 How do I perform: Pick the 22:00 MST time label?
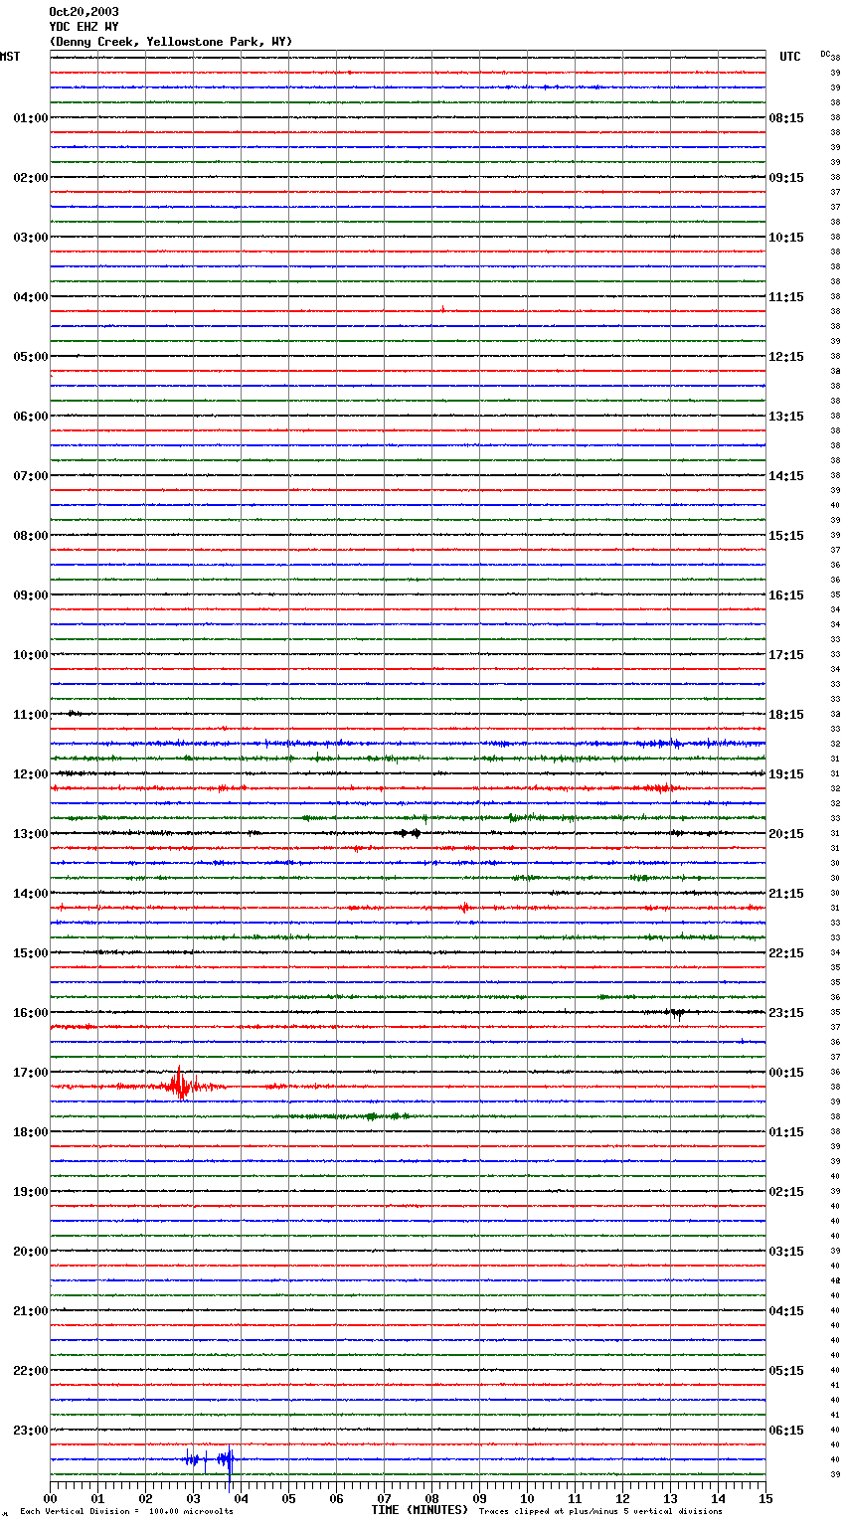(31, 1371)
